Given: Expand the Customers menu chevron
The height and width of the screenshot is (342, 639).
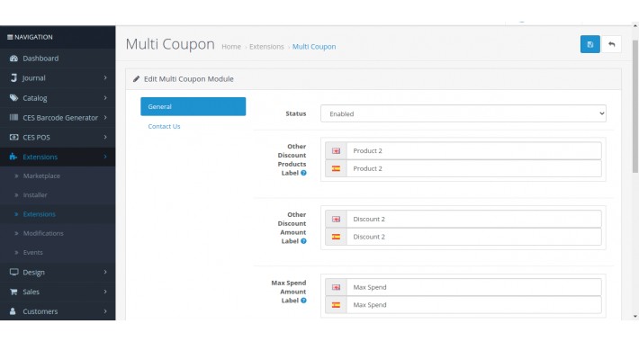Looking at the screenshot, I should 105,311.
